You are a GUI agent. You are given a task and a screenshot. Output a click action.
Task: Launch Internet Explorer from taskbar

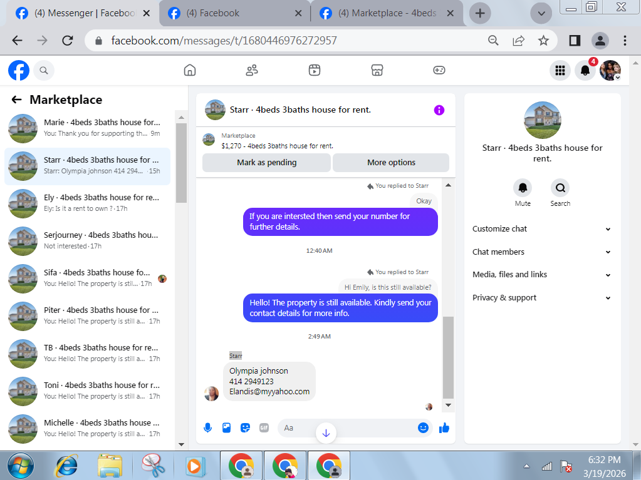pyautogui.click(x=67, y=466)
